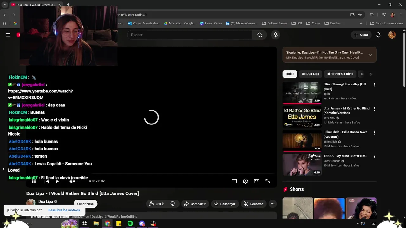Click the magnifier search button

pyautogui.click(x=259, y=35)
